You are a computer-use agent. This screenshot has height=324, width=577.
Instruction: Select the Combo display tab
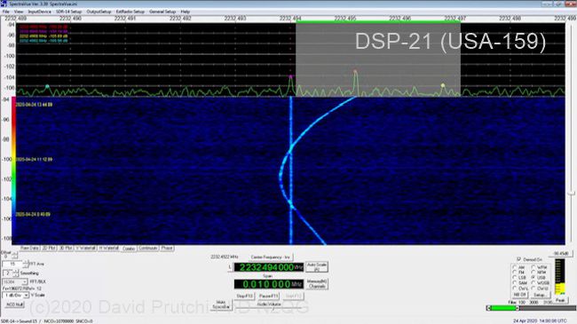[129, 249]
